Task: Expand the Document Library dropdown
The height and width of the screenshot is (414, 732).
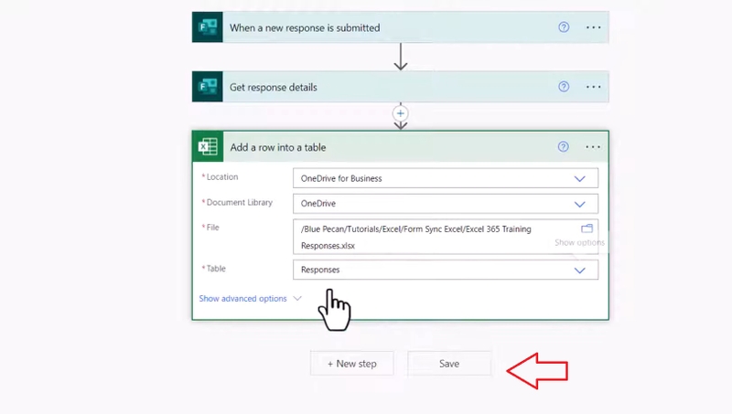Action: (x=579, y=204)
